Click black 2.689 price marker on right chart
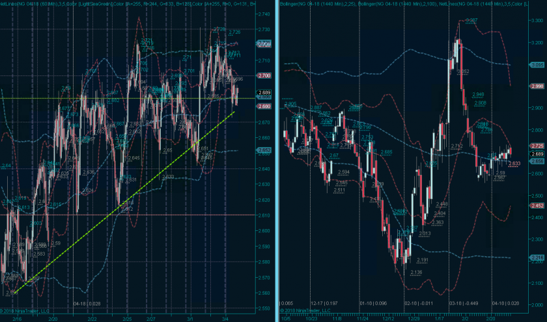The width and height of the screenshot is (547, 322). [x=537, y=154]
